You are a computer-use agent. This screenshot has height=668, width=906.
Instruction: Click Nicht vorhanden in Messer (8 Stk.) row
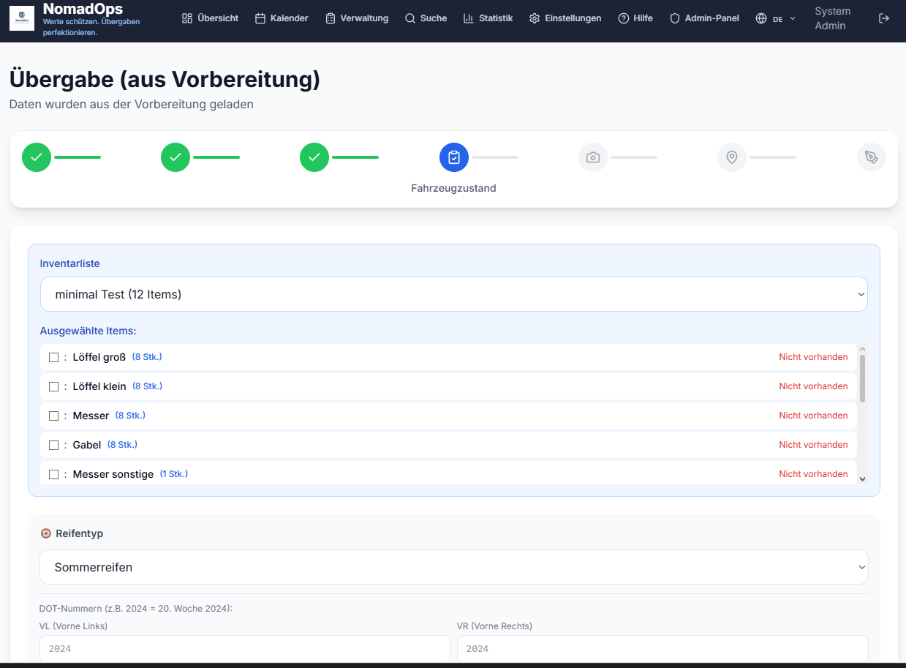click(813, 416)
